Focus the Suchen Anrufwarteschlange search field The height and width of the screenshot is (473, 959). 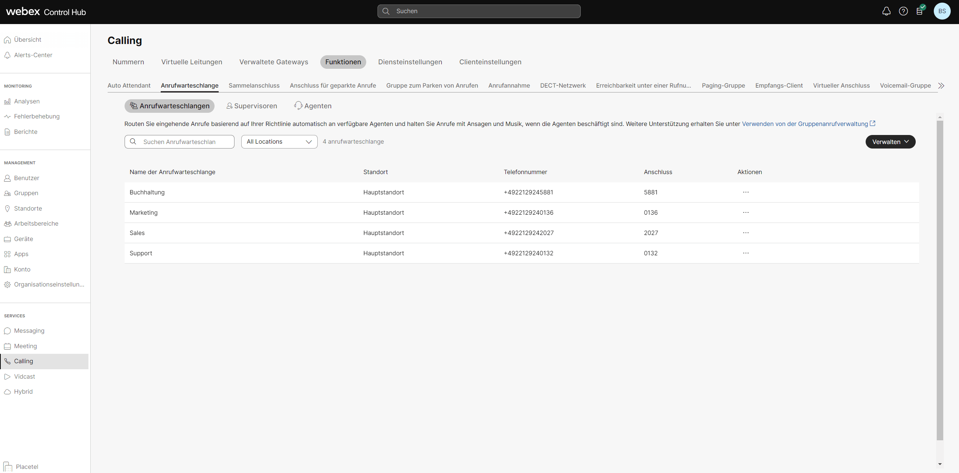184,142
